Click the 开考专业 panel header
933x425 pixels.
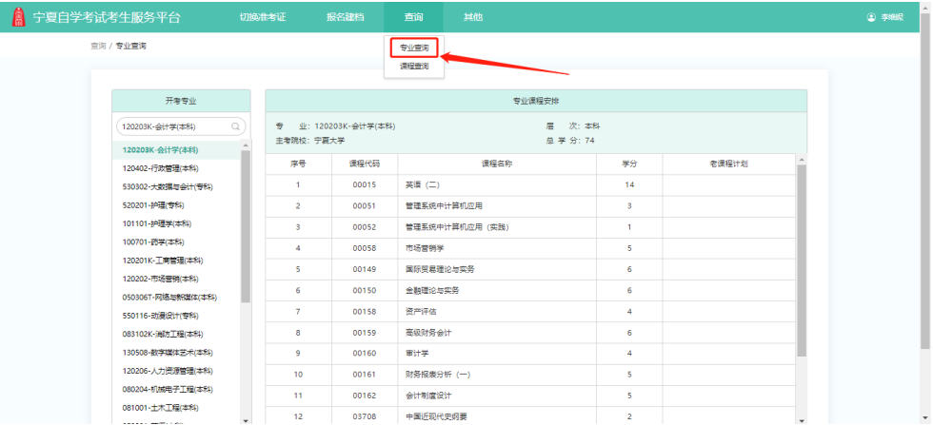[x=181, y=101]
